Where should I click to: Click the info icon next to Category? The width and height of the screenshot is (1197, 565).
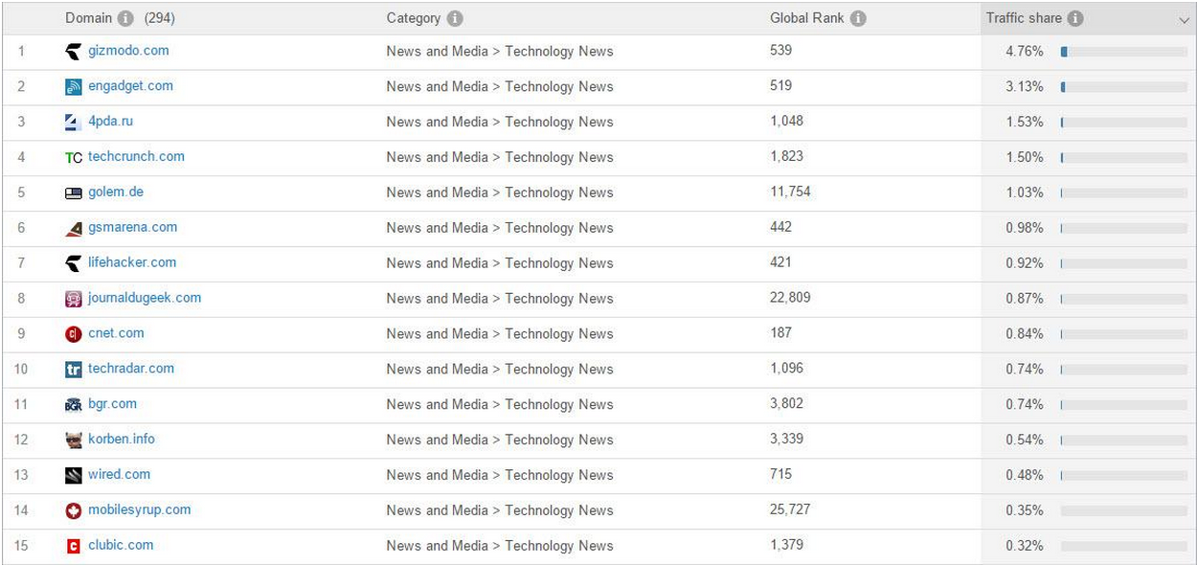click(455, 18)
